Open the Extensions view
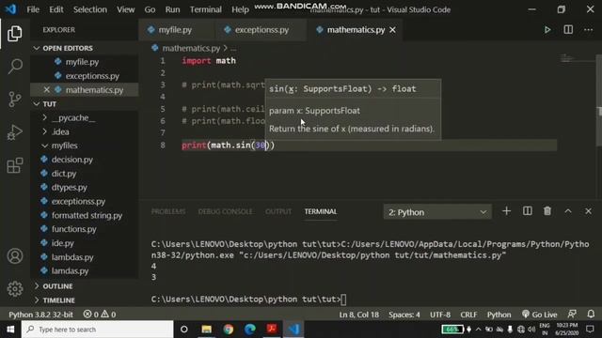The height and width of the screenshot is (338, 602). (x=15, y=165)
